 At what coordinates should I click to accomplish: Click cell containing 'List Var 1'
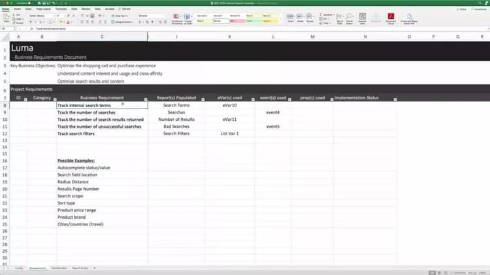[x=230, y=133]
